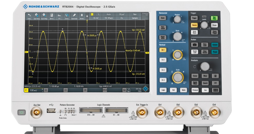Push the Single acquisition button
Screen dimensions: 254x134
(214, 25)
